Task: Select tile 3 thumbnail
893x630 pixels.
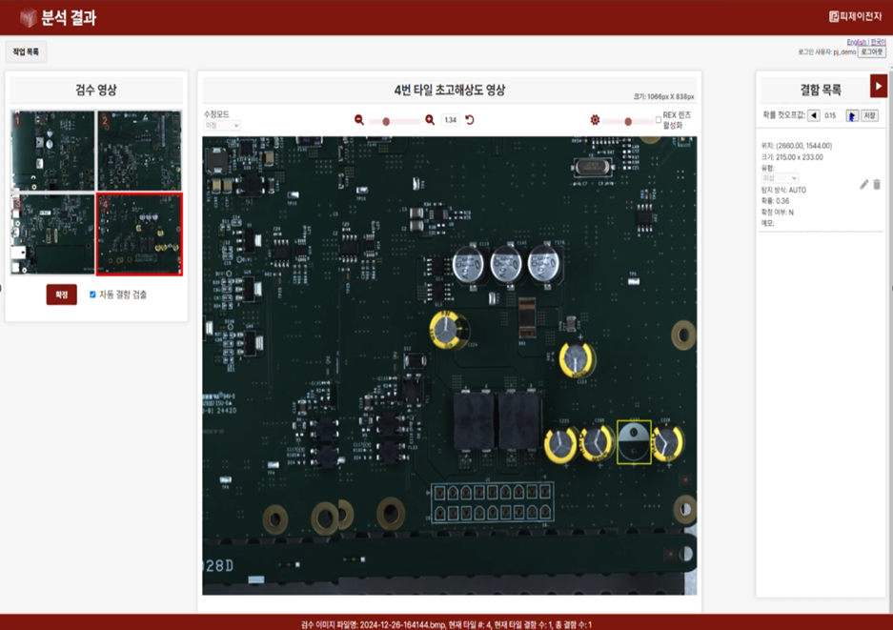Action: pos(53,234)
